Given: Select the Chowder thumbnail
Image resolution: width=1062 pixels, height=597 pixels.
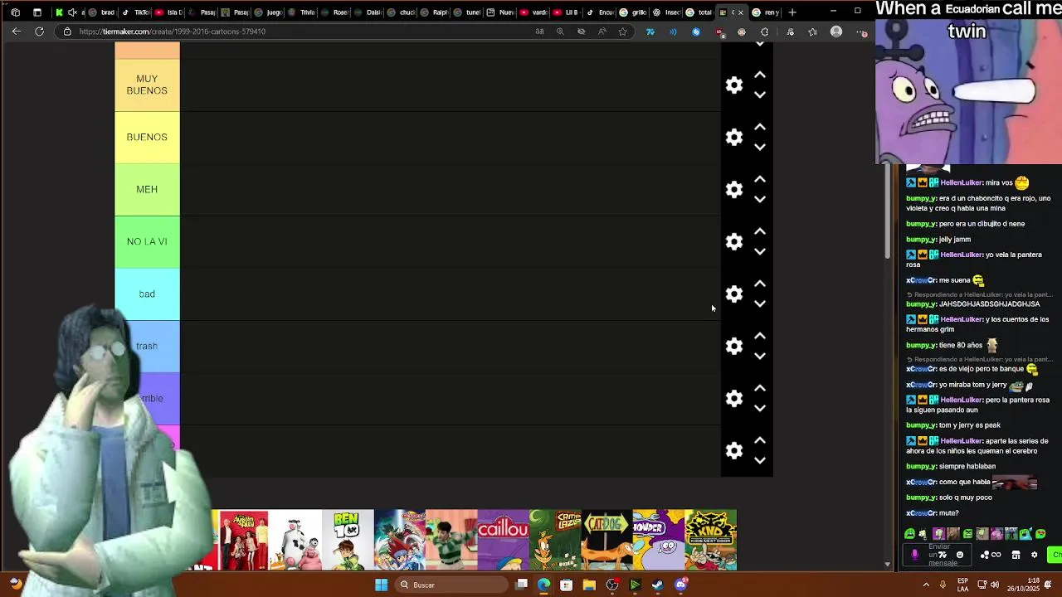Looking at the screenshot, I should (x=659, y=541).
